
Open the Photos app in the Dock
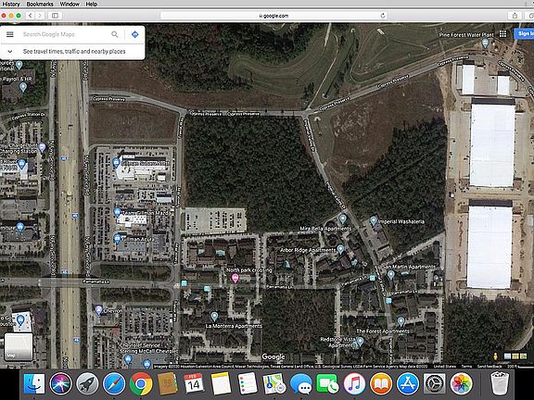(x=461, y=383)
